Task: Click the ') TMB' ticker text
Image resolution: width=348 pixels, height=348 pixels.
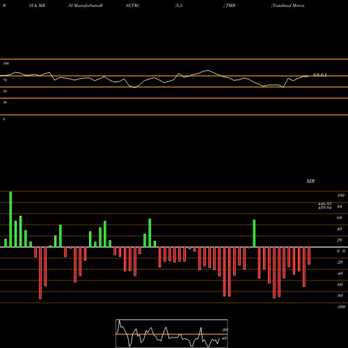Action: click(x=229, y=6)
